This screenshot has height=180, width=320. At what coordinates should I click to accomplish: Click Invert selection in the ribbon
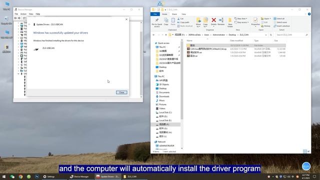(x=282, y=26)
